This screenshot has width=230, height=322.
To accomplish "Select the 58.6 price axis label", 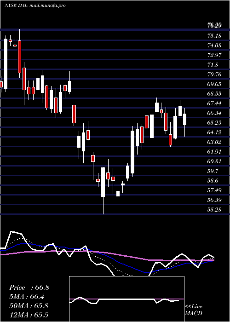I will (x=213, y=180).
